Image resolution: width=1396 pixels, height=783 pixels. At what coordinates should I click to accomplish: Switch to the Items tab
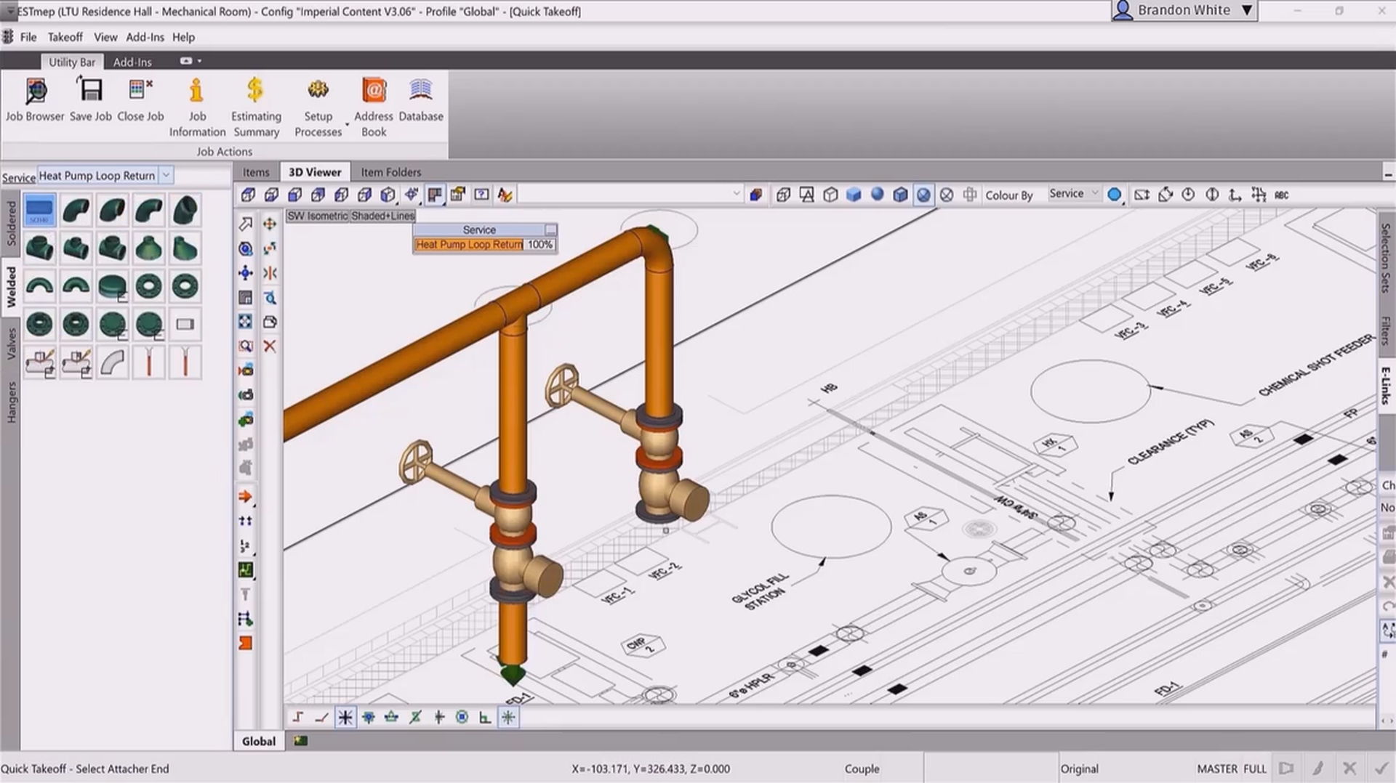click(256, 171)
